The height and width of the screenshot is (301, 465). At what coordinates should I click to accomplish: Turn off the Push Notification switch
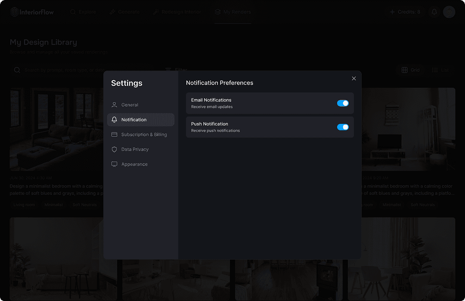pyautogui.click(x=343, y=127)
